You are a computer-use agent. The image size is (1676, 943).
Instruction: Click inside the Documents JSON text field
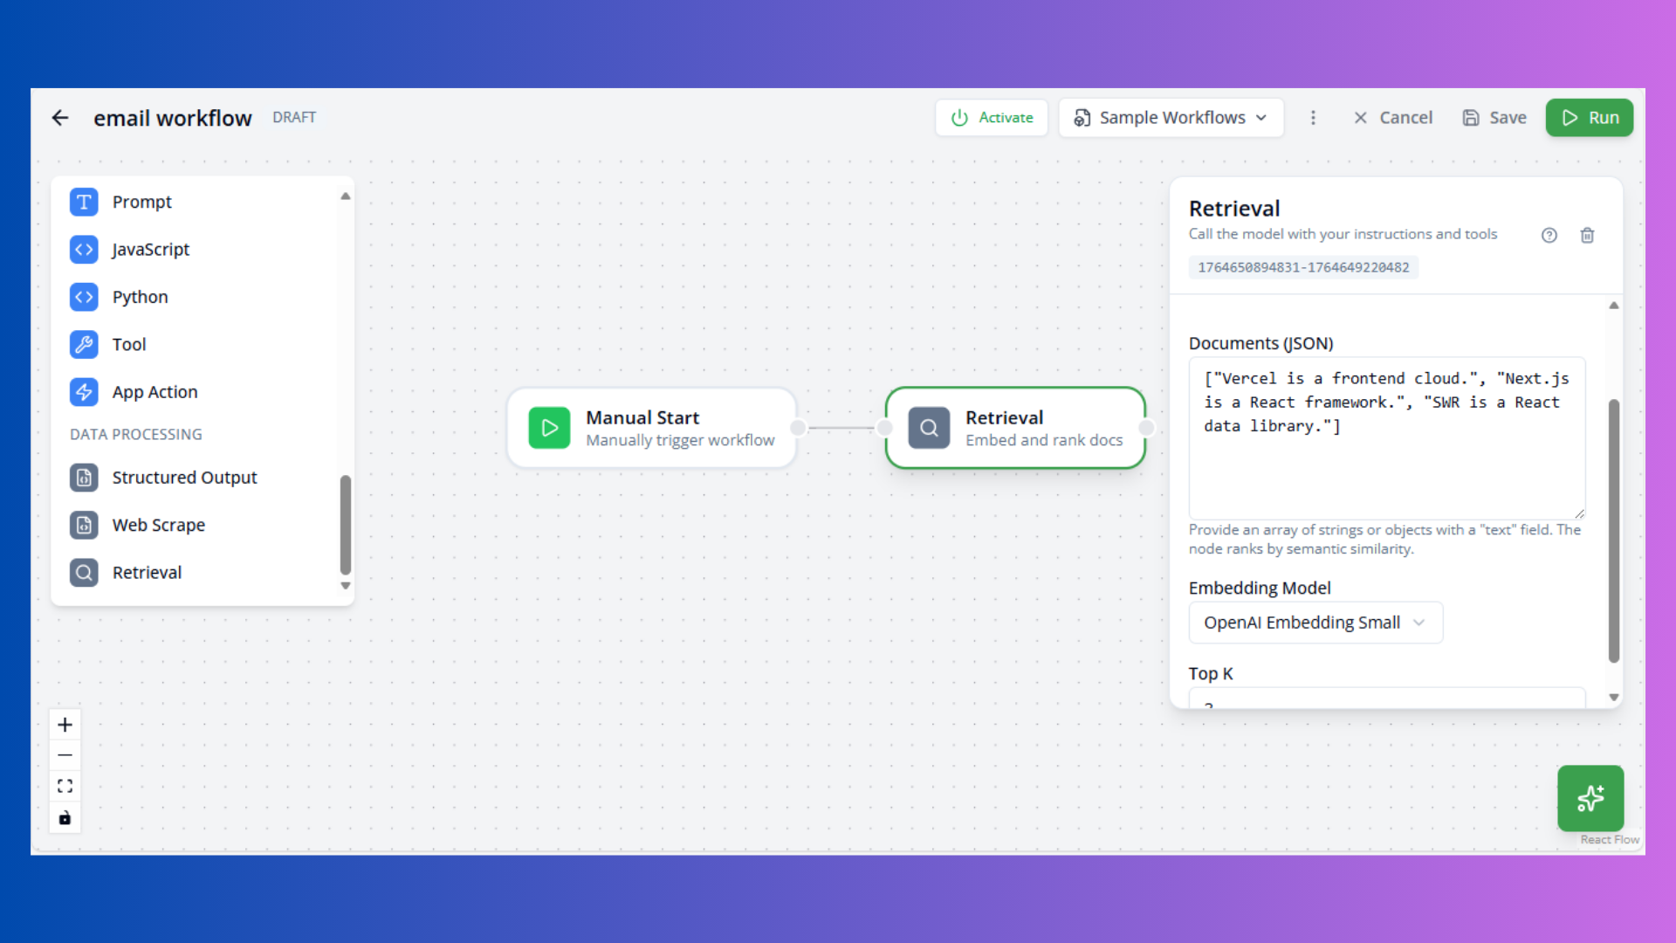pos(1386,437)
